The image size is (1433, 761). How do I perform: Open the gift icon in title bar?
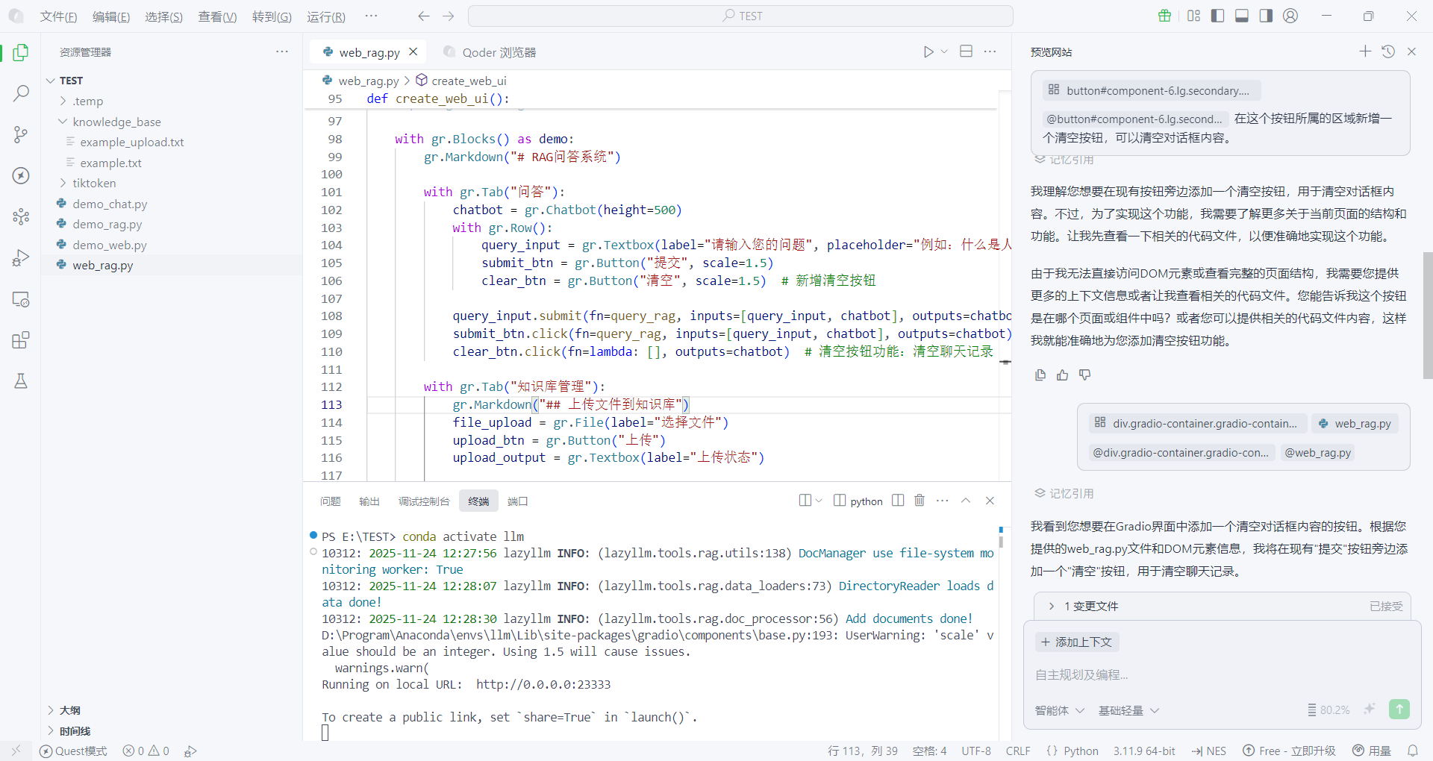tap(1164, 16)
